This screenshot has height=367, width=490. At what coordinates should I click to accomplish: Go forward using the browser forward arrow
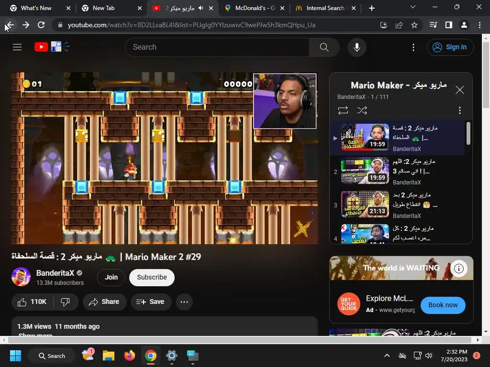26,25
